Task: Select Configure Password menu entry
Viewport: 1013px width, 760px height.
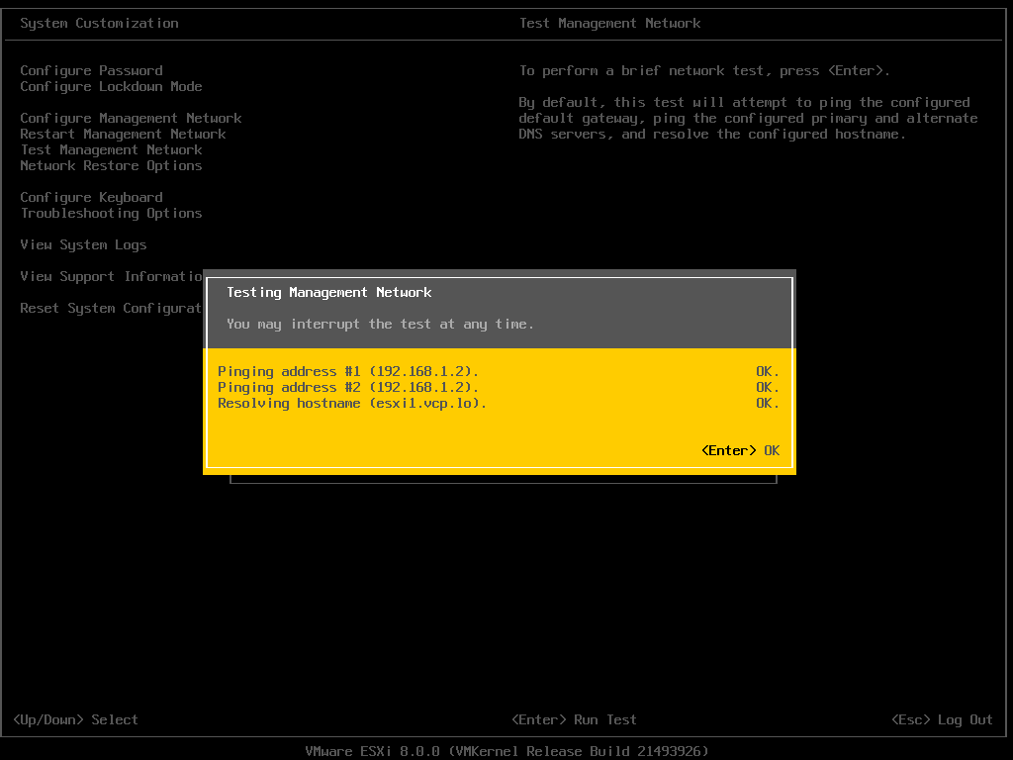Action: (x=90, y=70)
